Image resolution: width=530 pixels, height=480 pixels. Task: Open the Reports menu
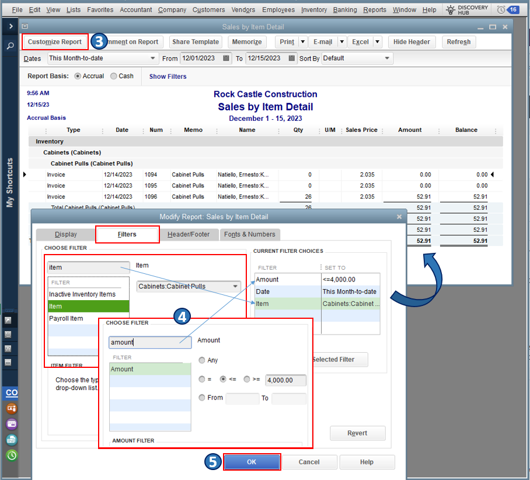click(374, 10)
